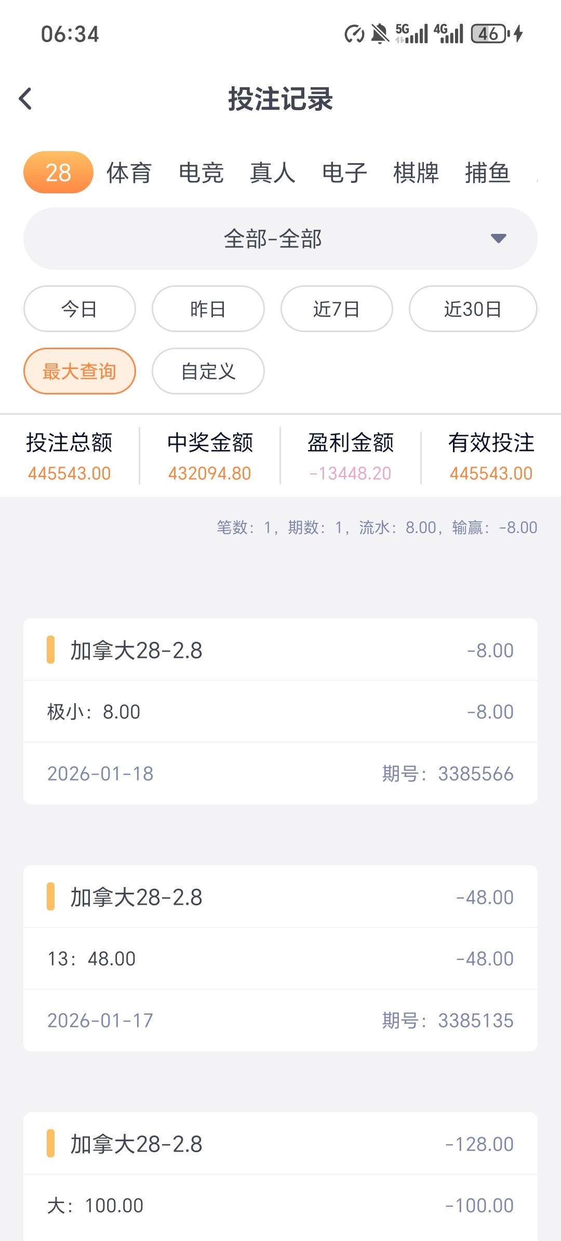Tap the 5G signal strength icon
The image size is (561, 1241).
click(411, 34)
